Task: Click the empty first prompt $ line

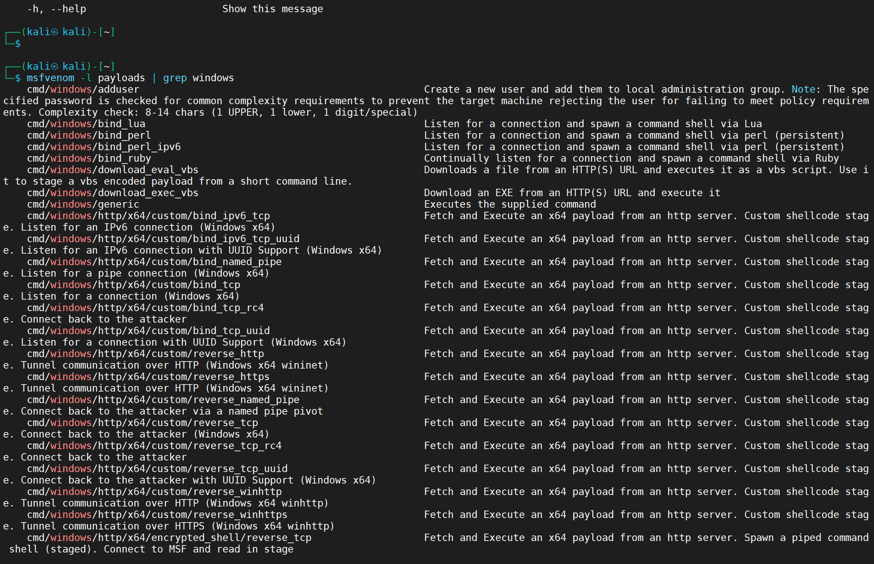Action: [x=18, y=44]
